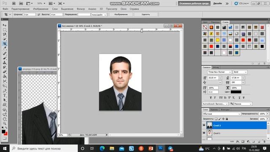Switch to the Абзац tab
This screenshot has width=270, height=152.
(x=216, y=67)
